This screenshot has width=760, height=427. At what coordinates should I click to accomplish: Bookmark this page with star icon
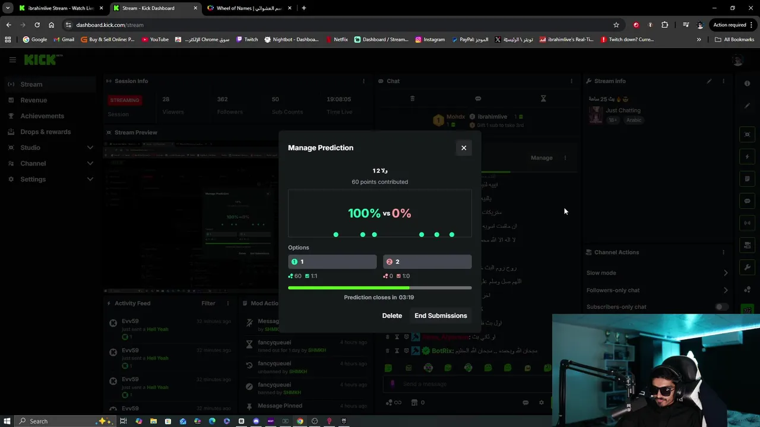click(616, 25)
